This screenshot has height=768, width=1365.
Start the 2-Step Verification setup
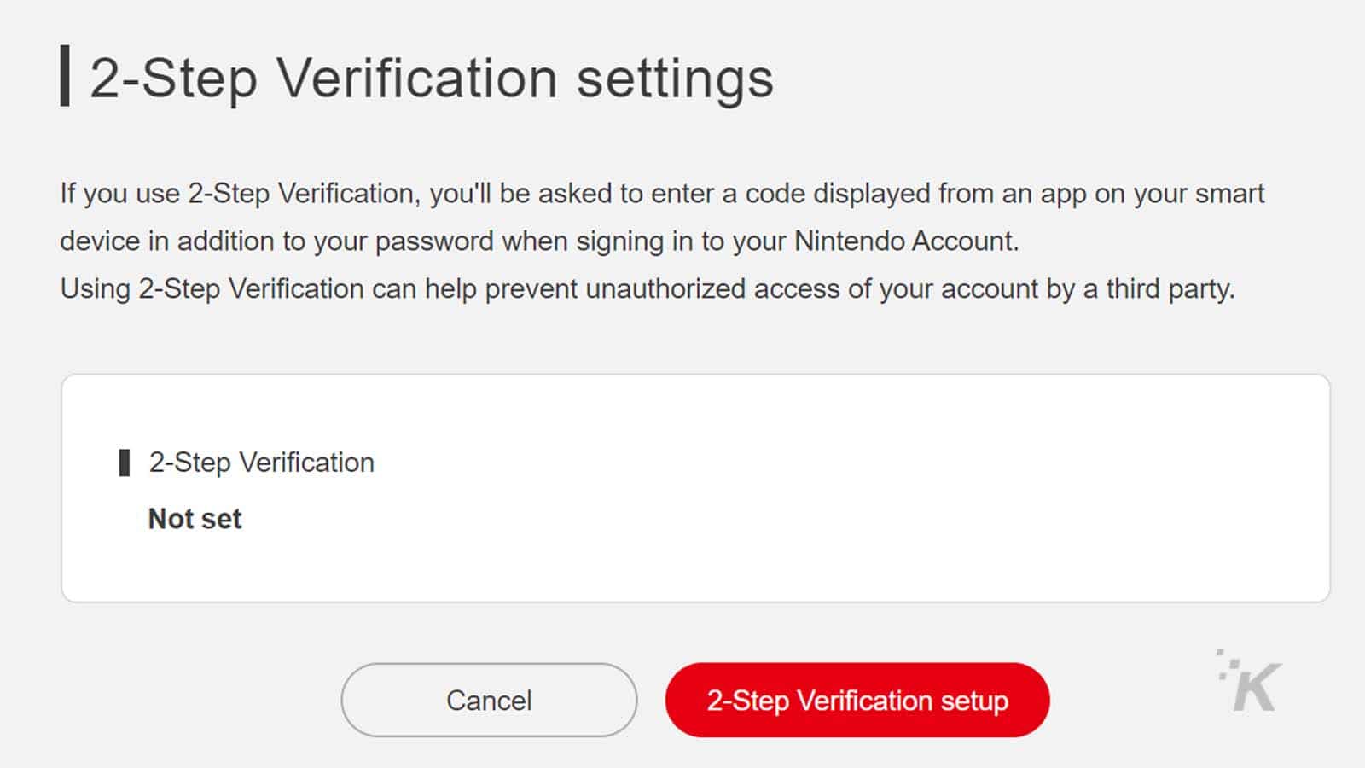click(857, 700)
